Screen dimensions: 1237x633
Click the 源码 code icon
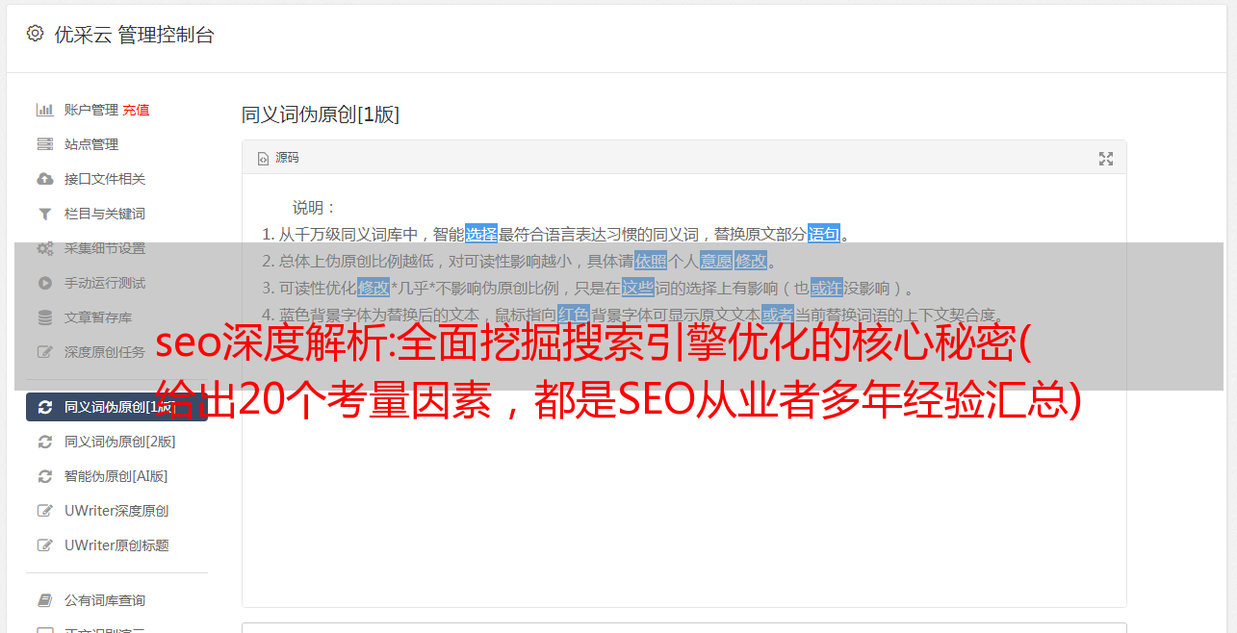(263, 158)
